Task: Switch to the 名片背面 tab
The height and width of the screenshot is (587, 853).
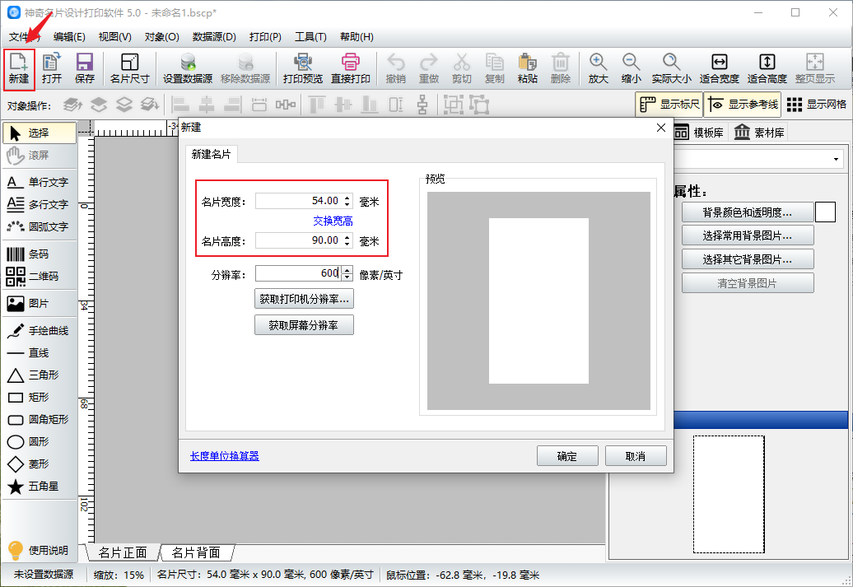Action: click(x=196, y=552)
